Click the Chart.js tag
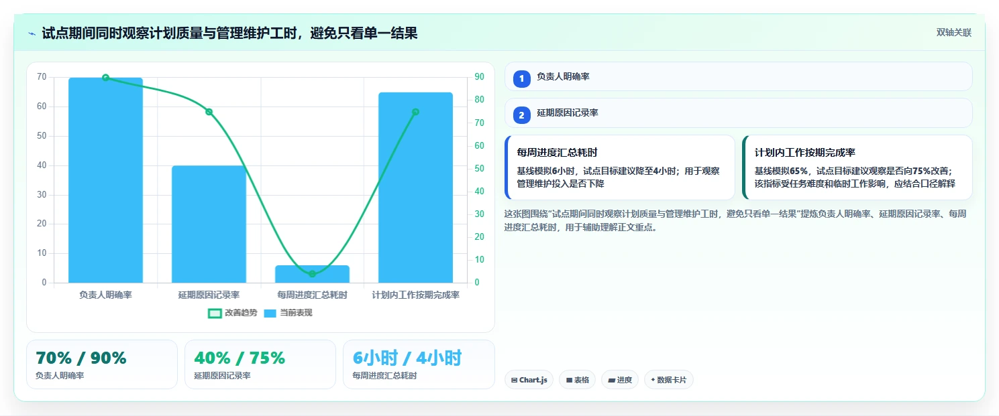Image resolution: width=999 pixels, height=416 pixels. click(x=529, y=380)
